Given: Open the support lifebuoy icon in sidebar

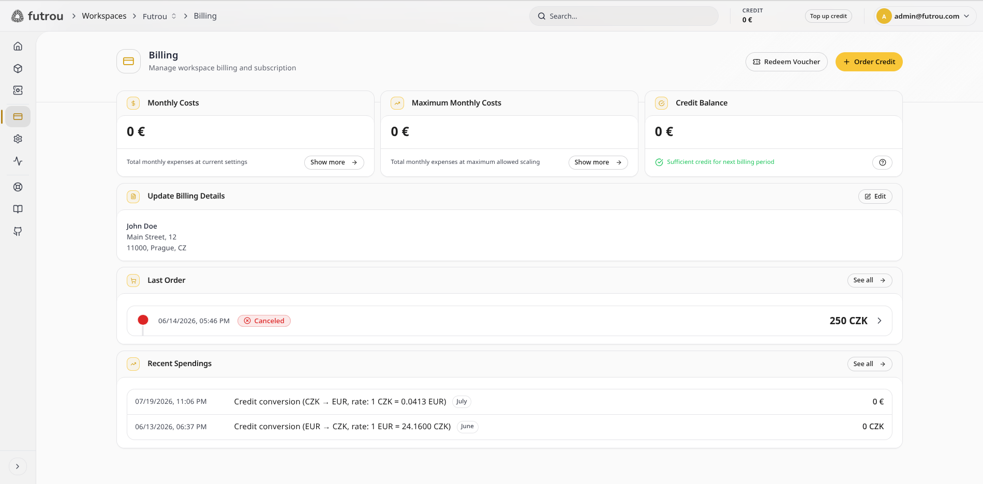Looking at the screenshot, I should [18, 187].
